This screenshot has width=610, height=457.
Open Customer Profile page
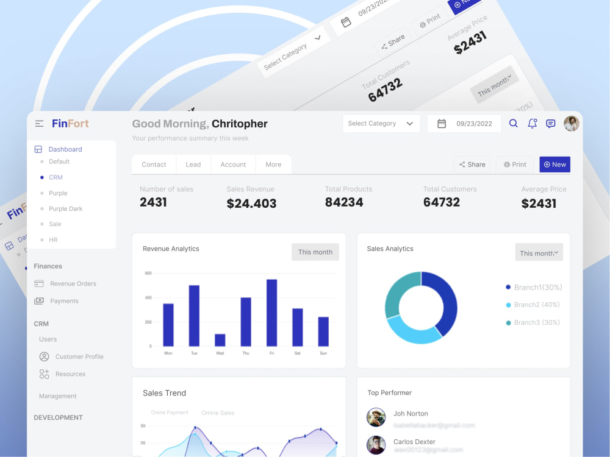tap(79, 356)
